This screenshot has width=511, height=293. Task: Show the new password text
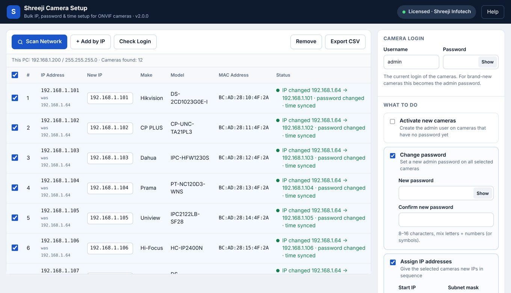click(x=482, y=193)
